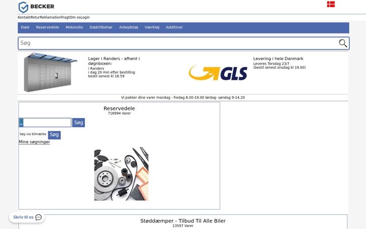Select Arbejdstøj in the navigation bar
The height and width of the screenshot is (229, 366).
click(x=129, y=27)
